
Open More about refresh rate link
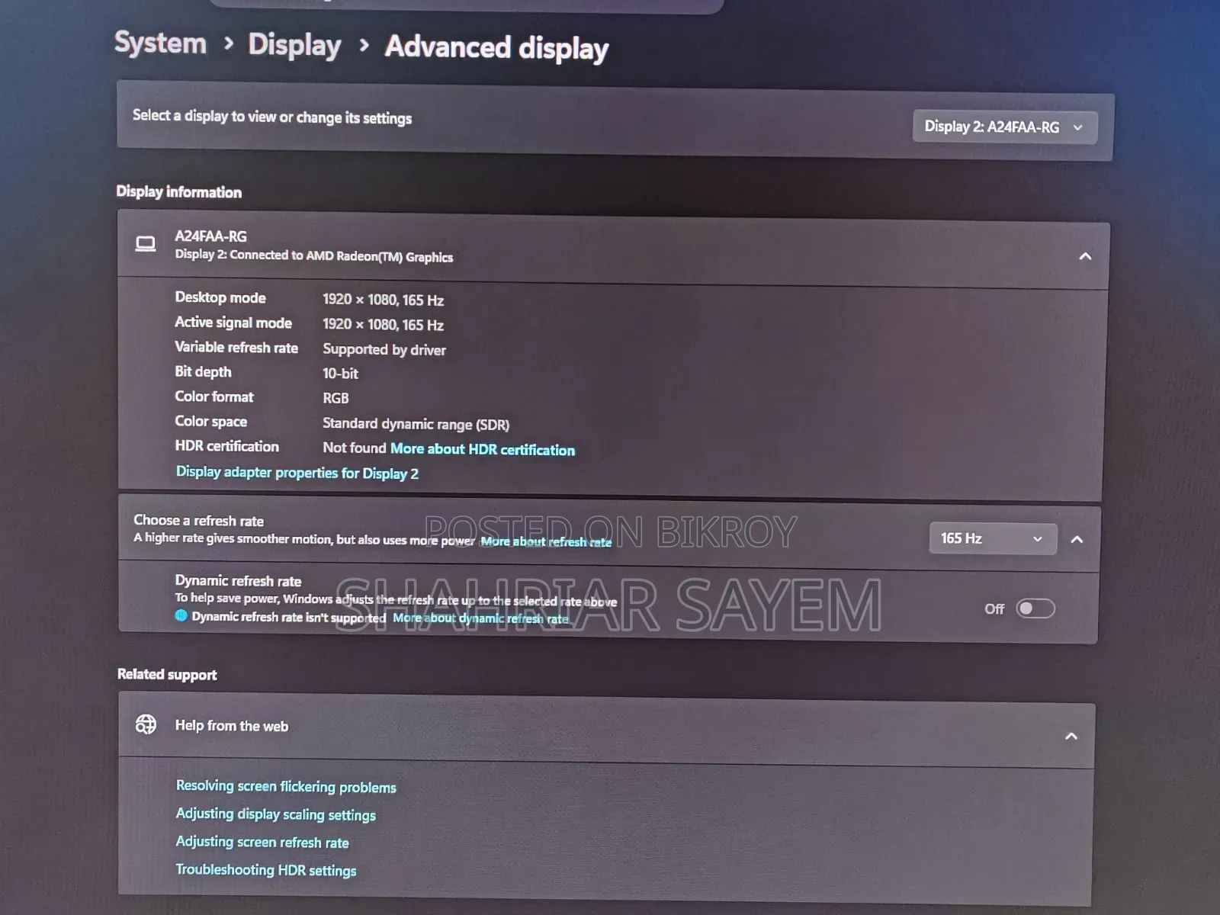546,541
